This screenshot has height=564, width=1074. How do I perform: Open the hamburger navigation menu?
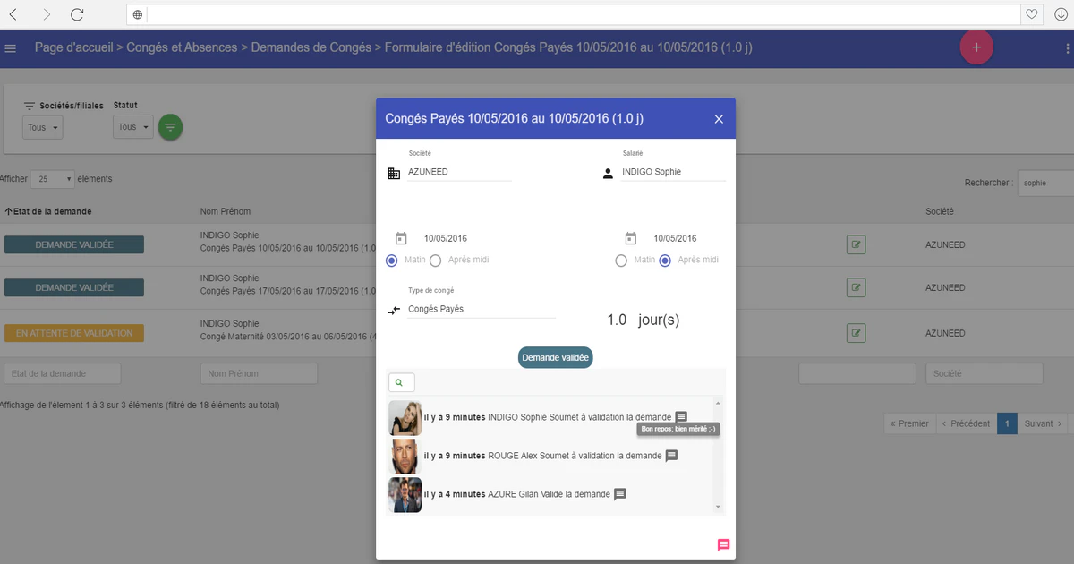11,48
